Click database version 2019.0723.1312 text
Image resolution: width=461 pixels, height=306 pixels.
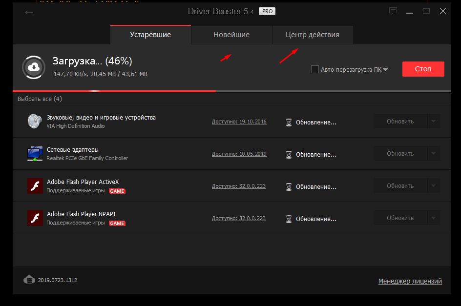click(x=58, y=280)
